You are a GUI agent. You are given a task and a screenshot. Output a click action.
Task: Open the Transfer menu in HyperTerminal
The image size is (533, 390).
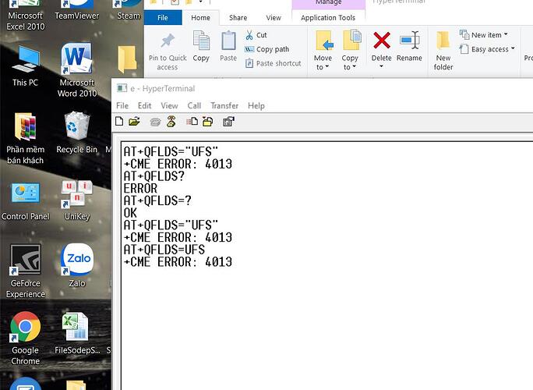[224, 105]
